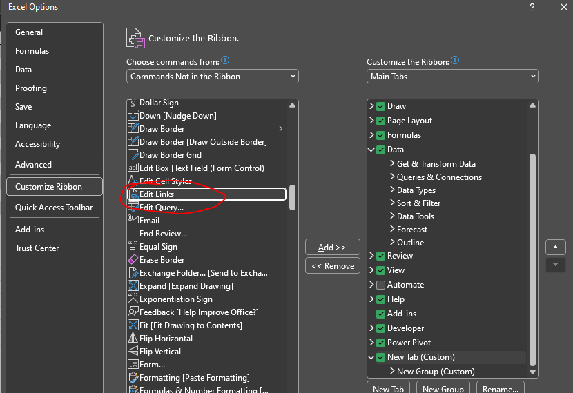Click the commands list scroll up arrow

click(292, 105)
